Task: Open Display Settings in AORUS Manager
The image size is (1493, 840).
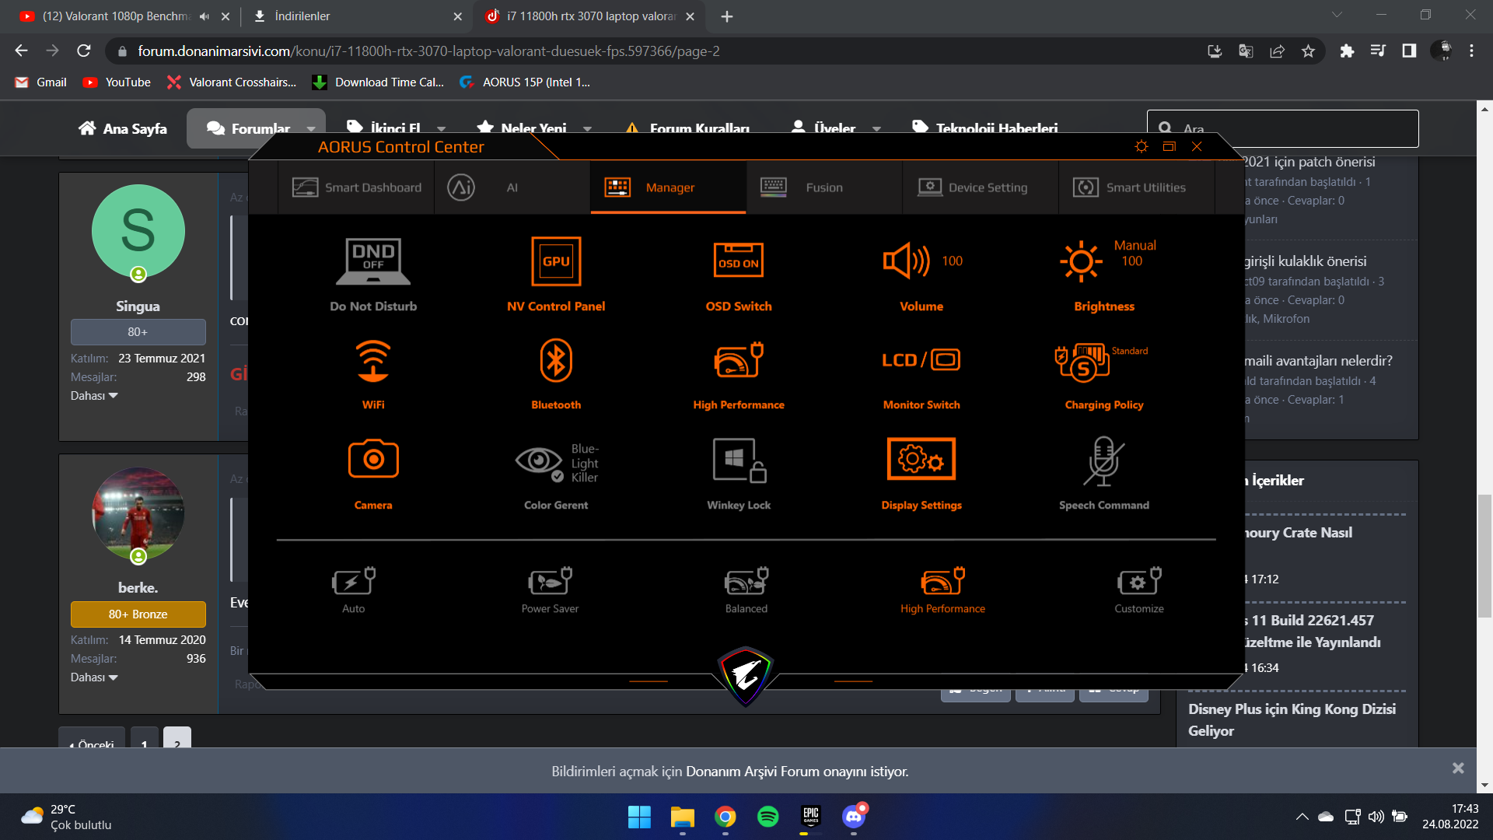Action: (x=921, y=459)
